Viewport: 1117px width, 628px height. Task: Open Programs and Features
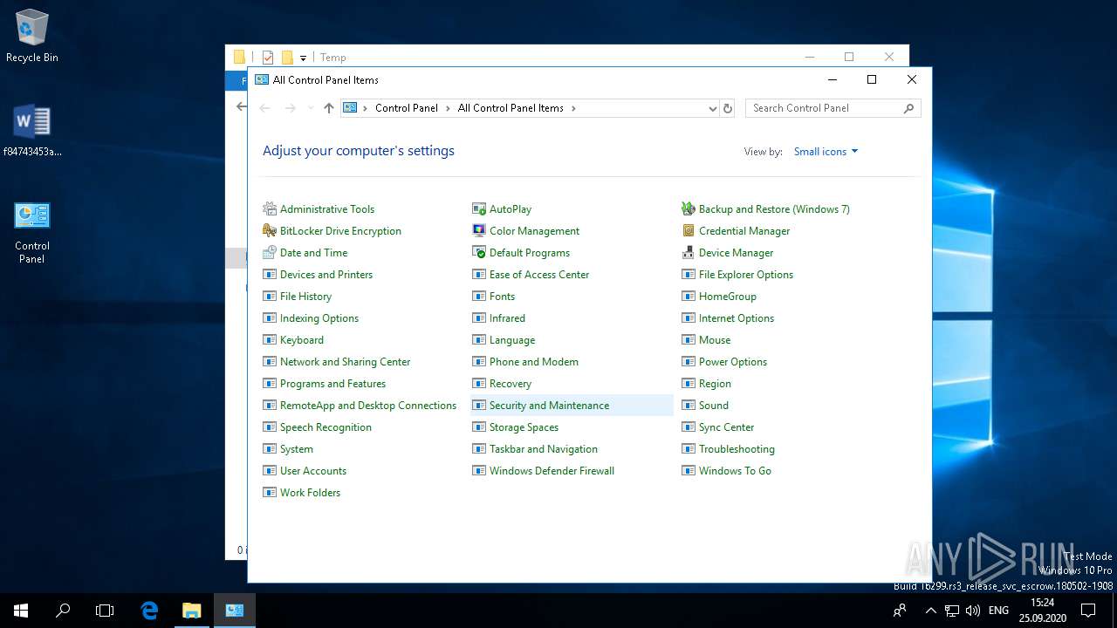tap(332, 384)
